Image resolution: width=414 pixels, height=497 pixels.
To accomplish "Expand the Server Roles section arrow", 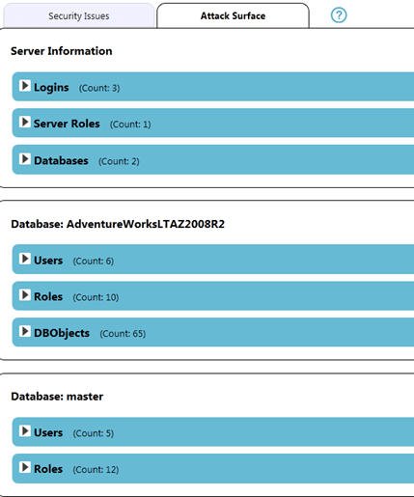I will click(25, 123).
